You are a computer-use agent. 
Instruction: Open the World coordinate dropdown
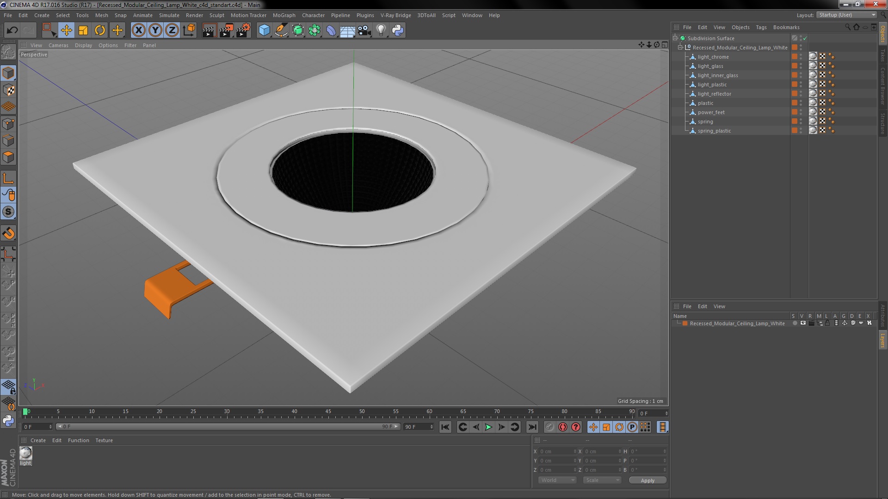(557, 480)
